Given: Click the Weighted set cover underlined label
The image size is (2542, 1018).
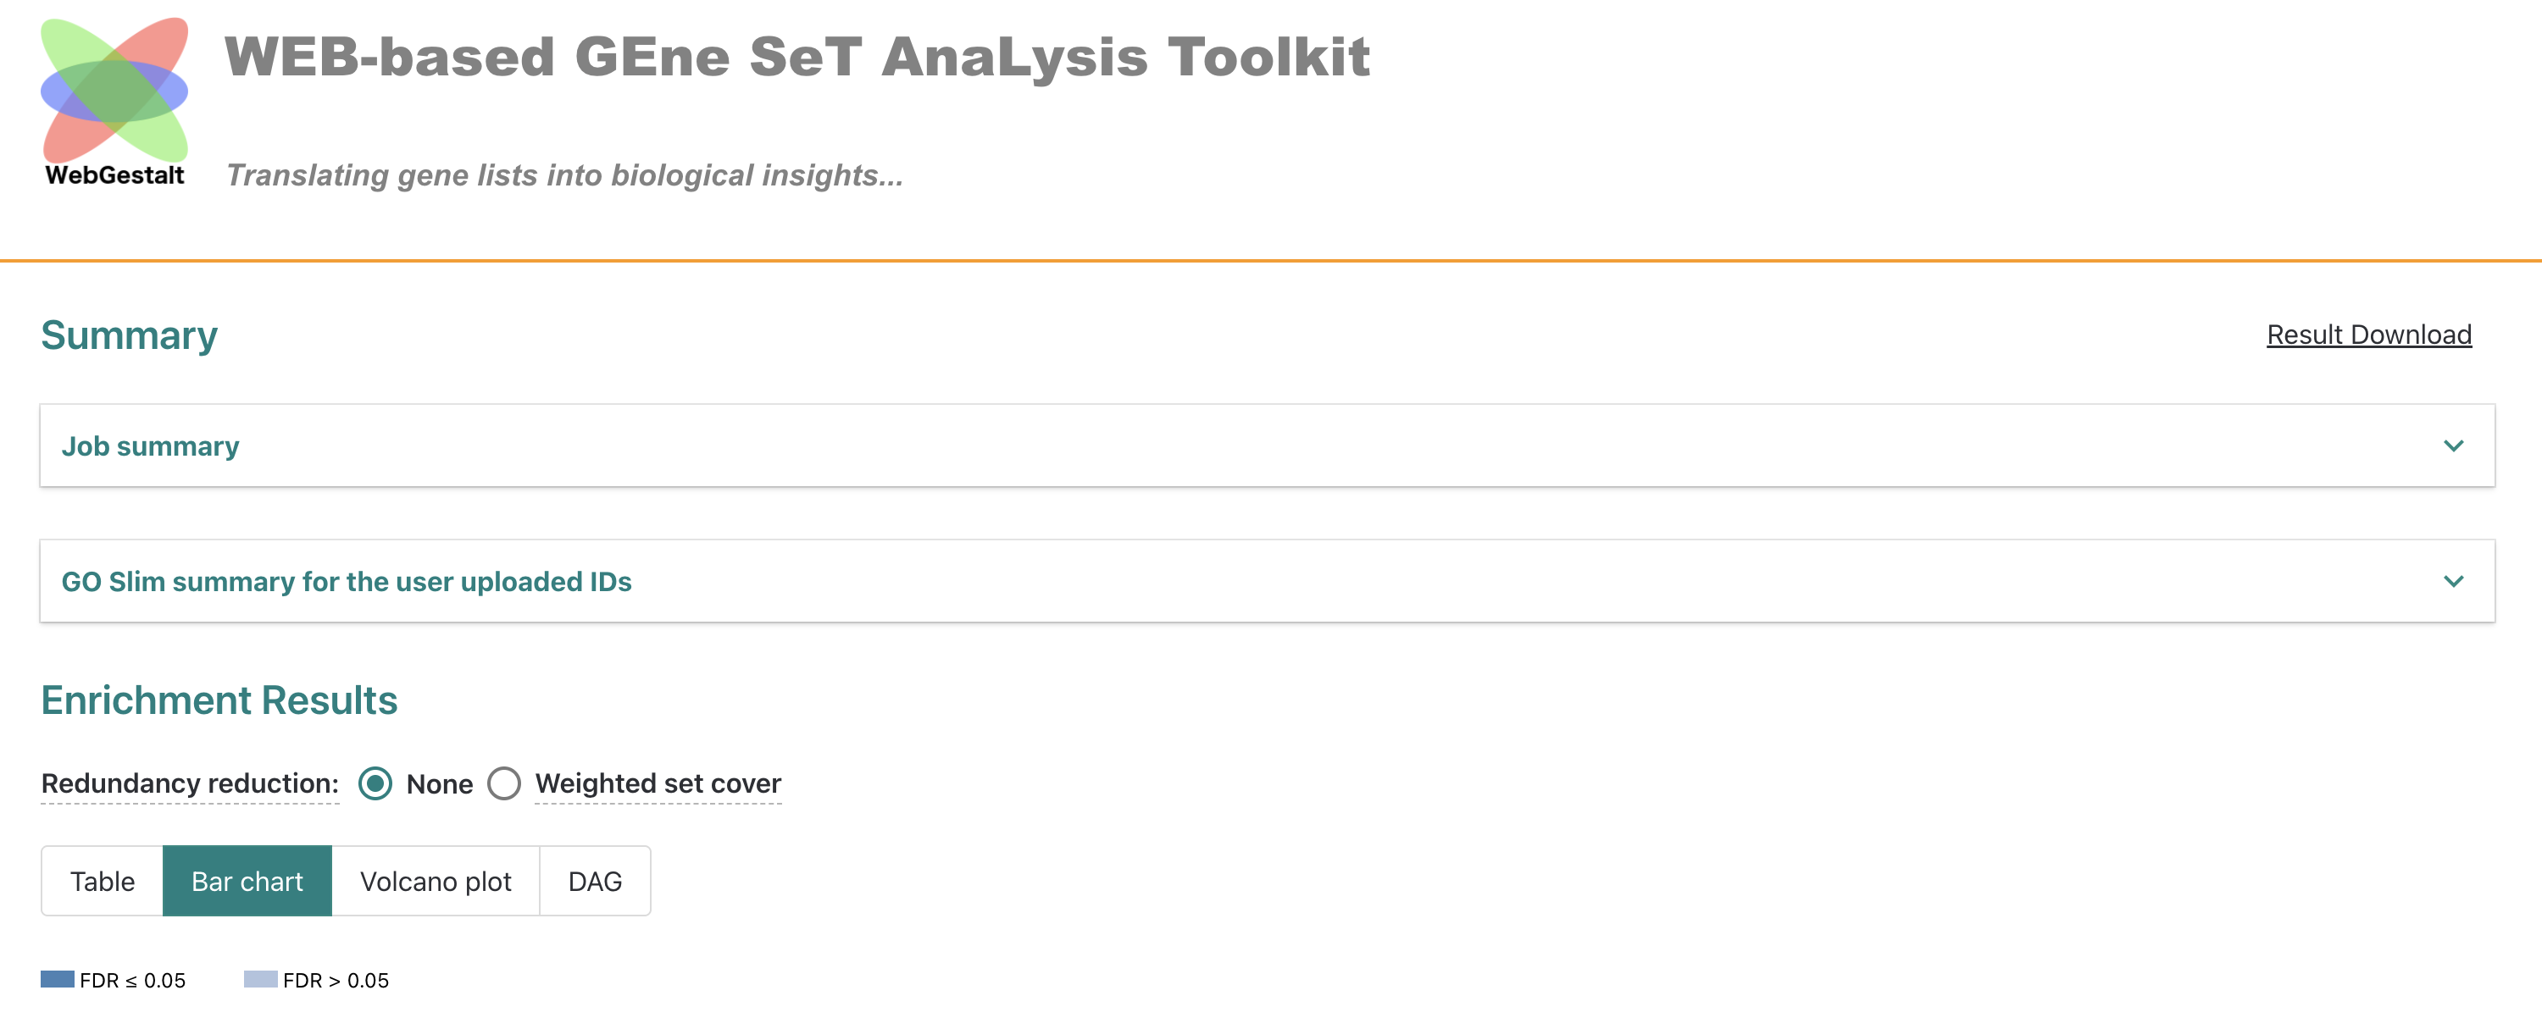Looking at the screenshot, I should (x=658, y=784).
